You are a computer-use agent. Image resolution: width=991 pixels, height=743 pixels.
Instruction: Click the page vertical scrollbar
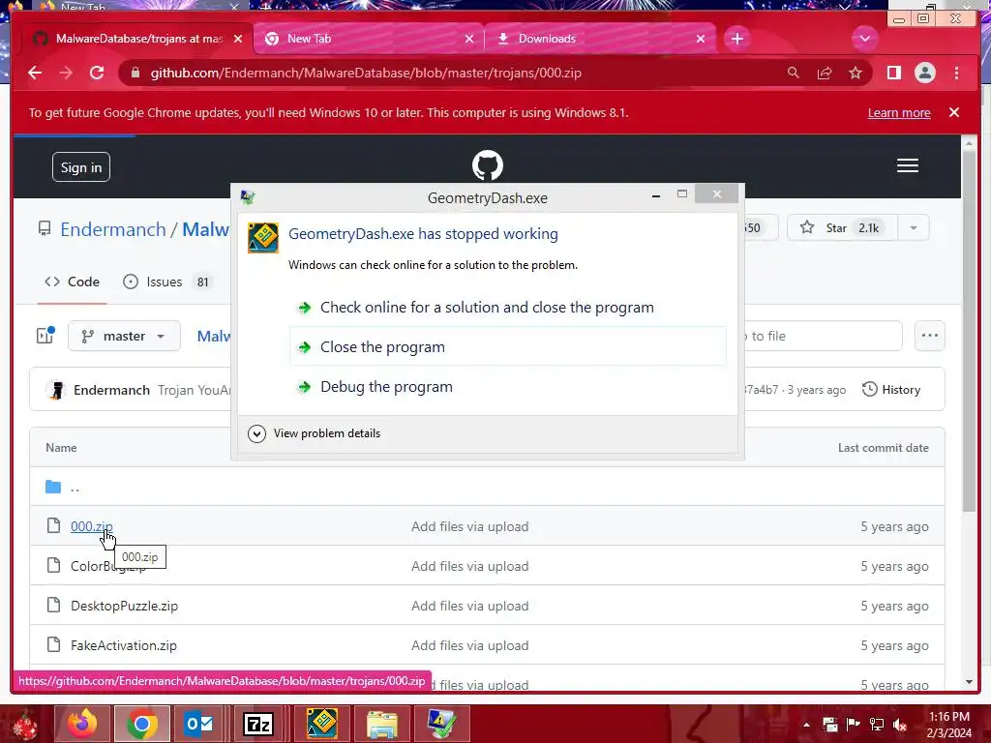(969, 331)
